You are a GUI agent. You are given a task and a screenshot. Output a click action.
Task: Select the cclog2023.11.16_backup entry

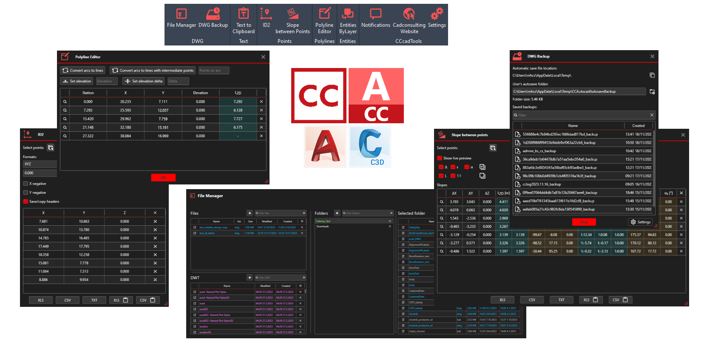[582, 184]
